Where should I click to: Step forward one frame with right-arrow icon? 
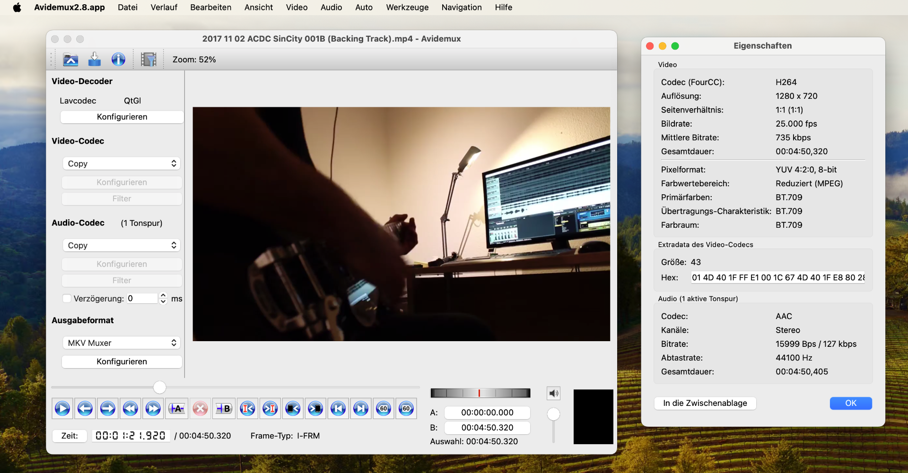(x=108, y=409)
